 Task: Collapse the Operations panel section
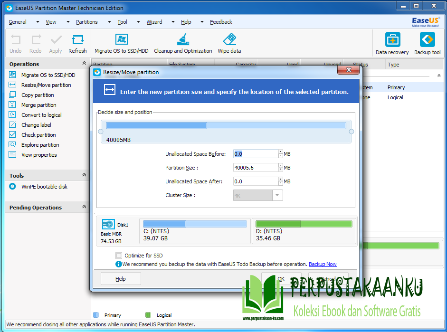pos(84,63)
